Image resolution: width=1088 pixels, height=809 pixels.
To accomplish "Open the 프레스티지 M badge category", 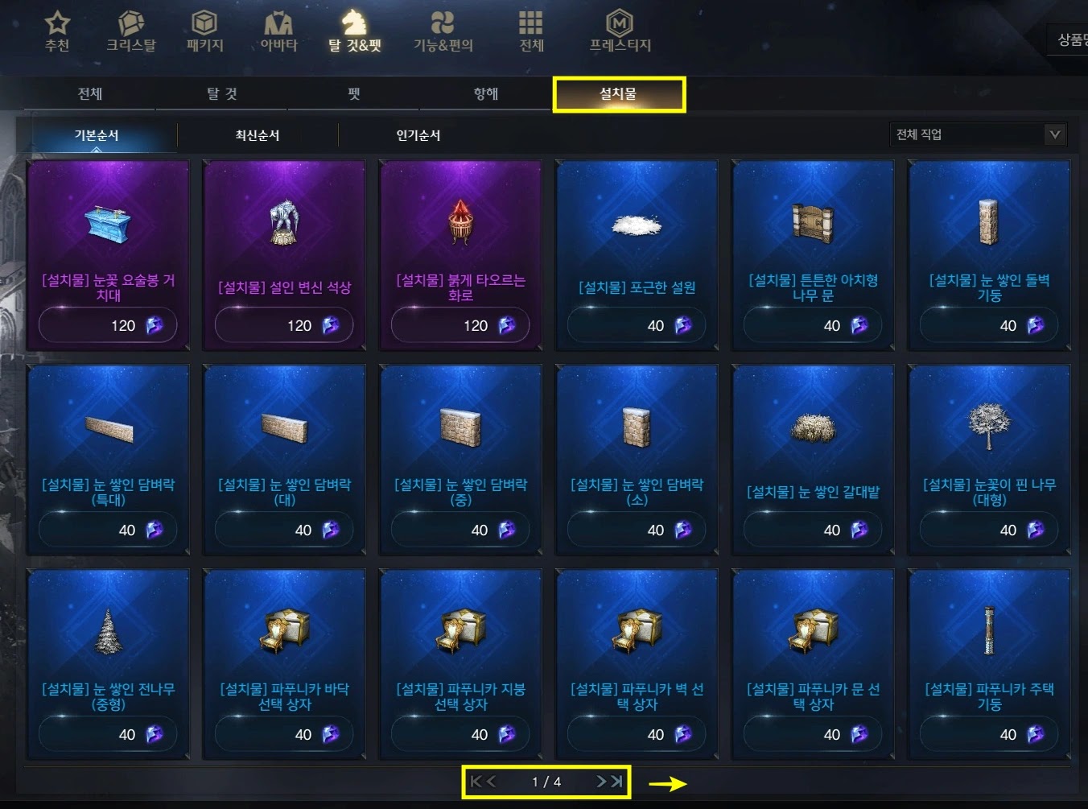I will (x=620, y=31).
